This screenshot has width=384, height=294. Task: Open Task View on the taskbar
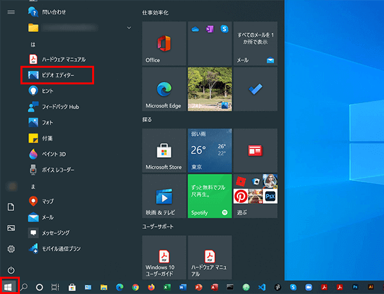55,287
